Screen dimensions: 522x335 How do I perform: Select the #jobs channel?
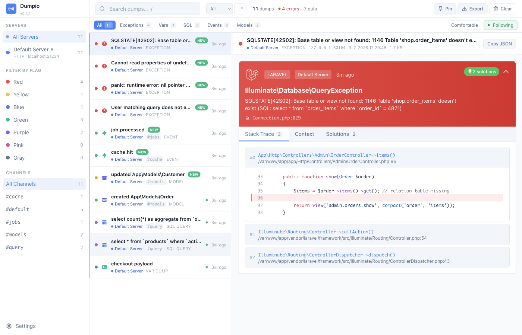44,222
